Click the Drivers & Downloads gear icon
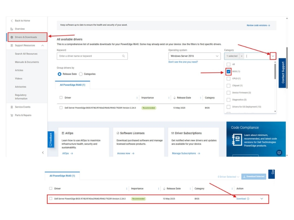Screen dimensions: 294x220 tap(12, 37)
